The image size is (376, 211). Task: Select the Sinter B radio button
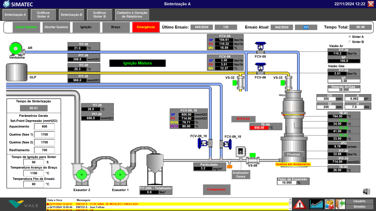pos(350,42)
